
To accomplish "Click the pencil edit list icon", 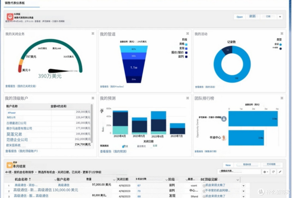I will tap(280, 172).
